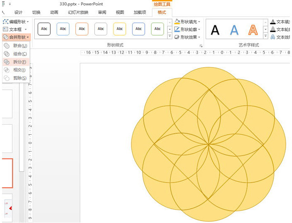
Task: Apply the black outlined Abc shape style
Action: click(x=44, y=29)
